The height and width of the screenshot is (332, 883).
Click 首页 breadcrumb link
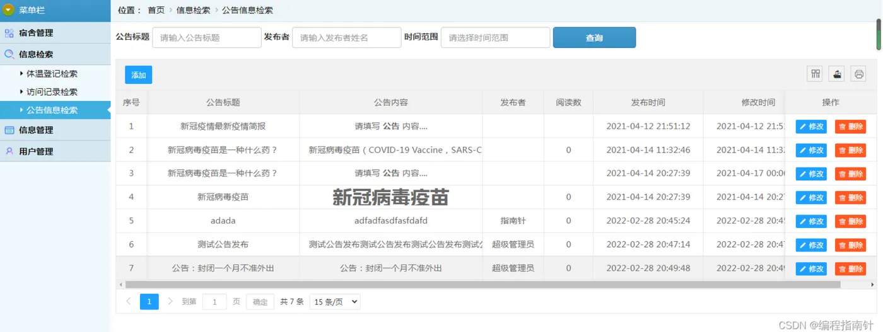coord(156,10)
